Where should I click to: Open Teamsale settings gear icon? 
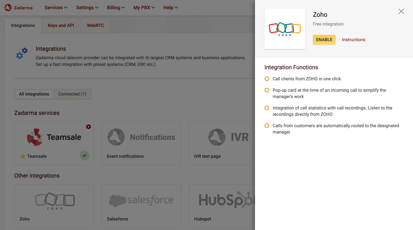tap(88, 127)
